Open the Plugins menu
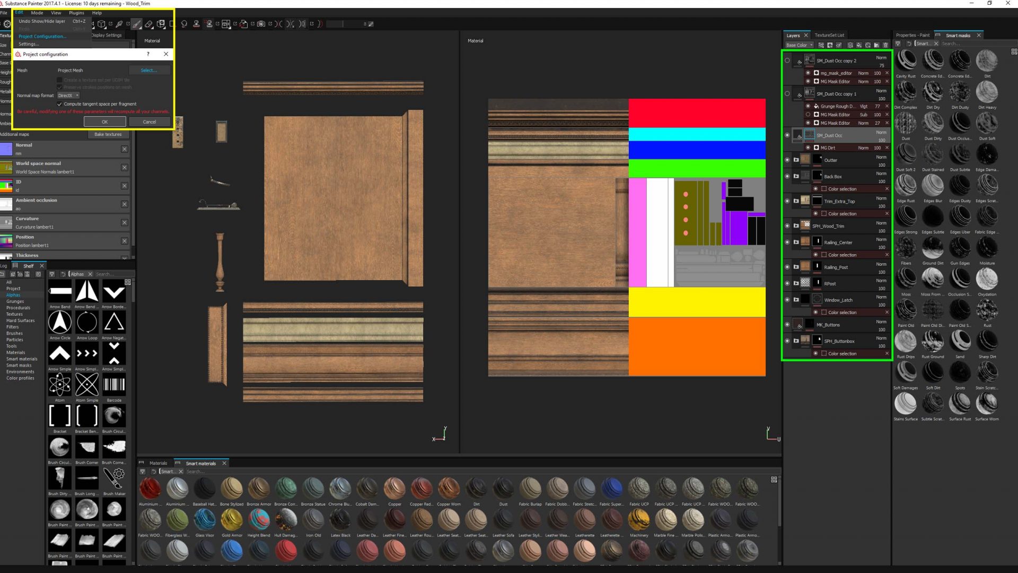The image size is (1018, 573). (76, 13)
